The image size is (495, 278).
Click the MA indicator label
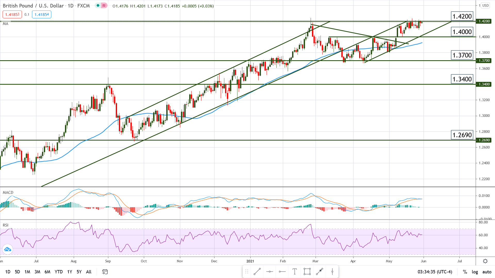[x=5, y=24]
